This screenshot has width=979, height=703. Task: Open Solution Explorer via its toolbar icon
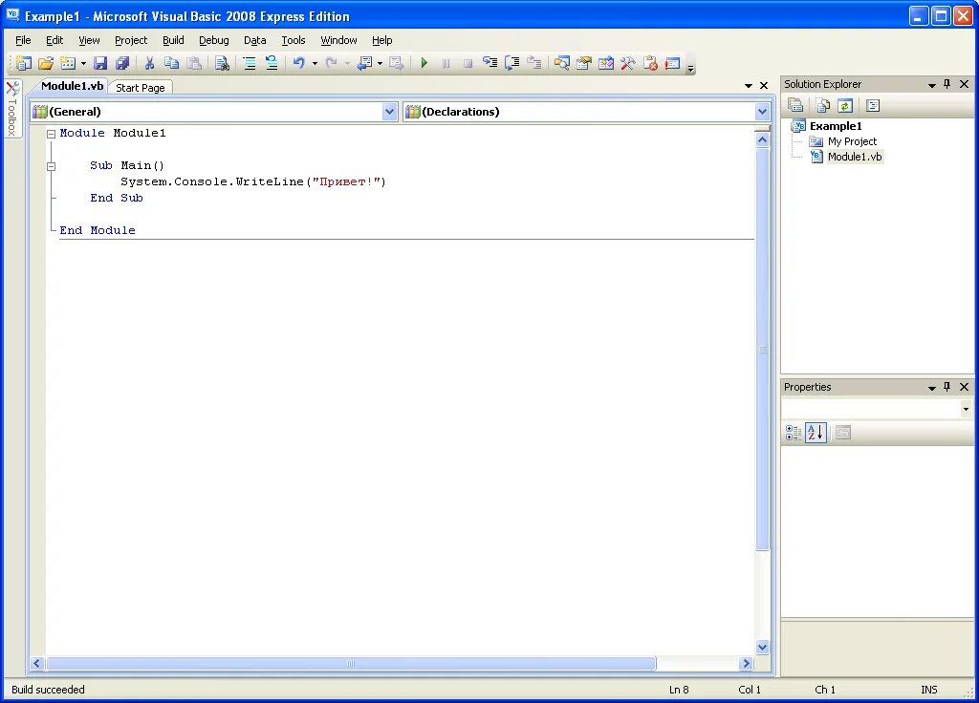point(561,63)
